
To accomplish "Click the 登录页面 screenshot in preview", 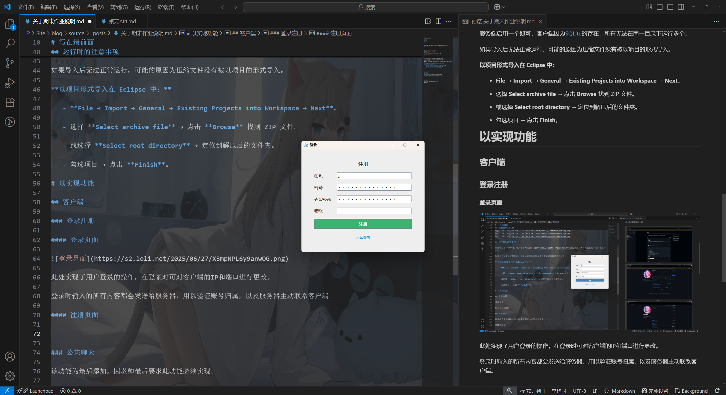I will 590,272.
